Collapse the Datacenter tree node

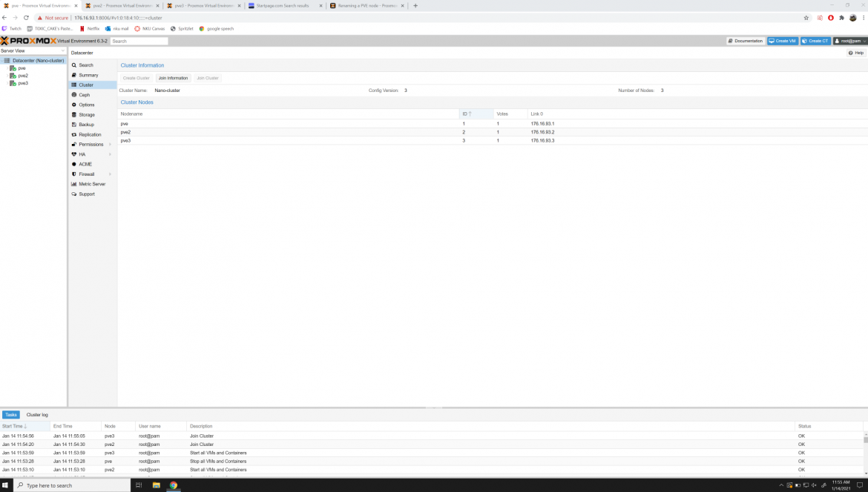click(2, 60)
